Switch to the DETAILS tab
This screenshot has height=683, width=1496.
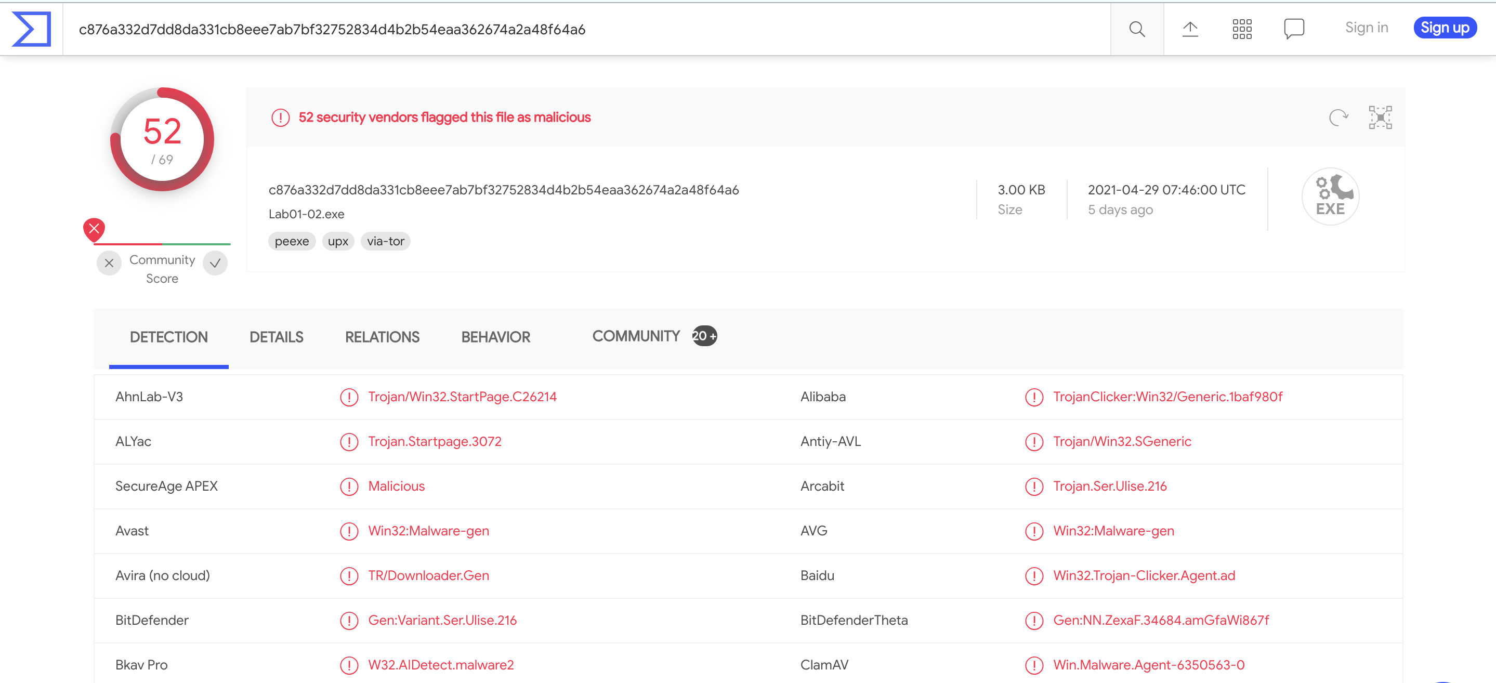pyautogui.click(x=276, y=337)
